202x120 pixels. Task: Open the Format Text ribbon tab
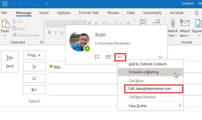[89, 13]
